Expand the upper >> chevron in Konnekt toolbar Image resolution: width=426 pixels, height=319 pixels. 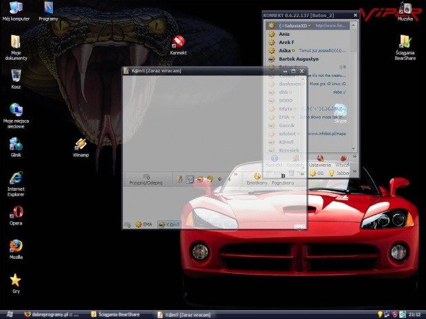pos(355,156)
